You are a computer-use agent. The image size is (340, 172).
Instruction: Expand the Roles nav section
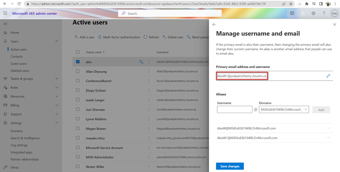[x=56, y=88]
